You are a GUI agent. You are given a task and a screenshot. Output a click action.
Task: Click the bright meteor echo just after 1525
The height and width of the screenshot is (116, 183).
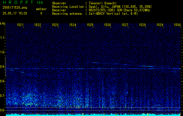click(x=96, y=63)
